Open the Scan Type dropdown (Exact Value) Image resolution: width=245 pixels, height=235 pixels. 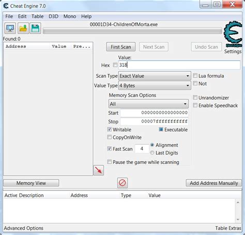pyautogui.click(x=155, y=76)
